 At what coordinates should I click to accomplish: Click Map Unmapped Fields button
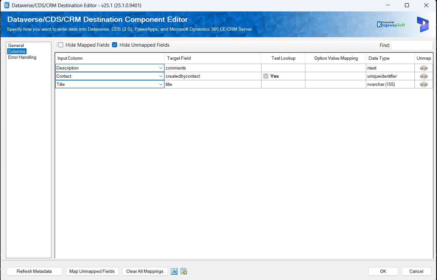92,271
